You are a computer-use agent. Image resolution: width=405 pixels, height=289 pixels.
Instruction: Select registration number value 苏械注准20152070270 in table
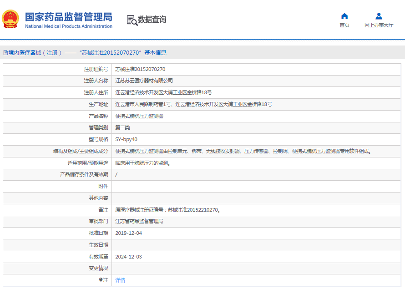(x=140, y=69)
